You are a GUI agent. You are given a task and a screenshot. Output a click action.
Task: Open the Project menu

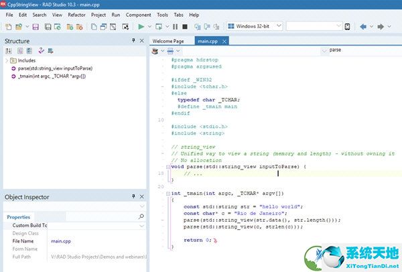click(98, 15)
